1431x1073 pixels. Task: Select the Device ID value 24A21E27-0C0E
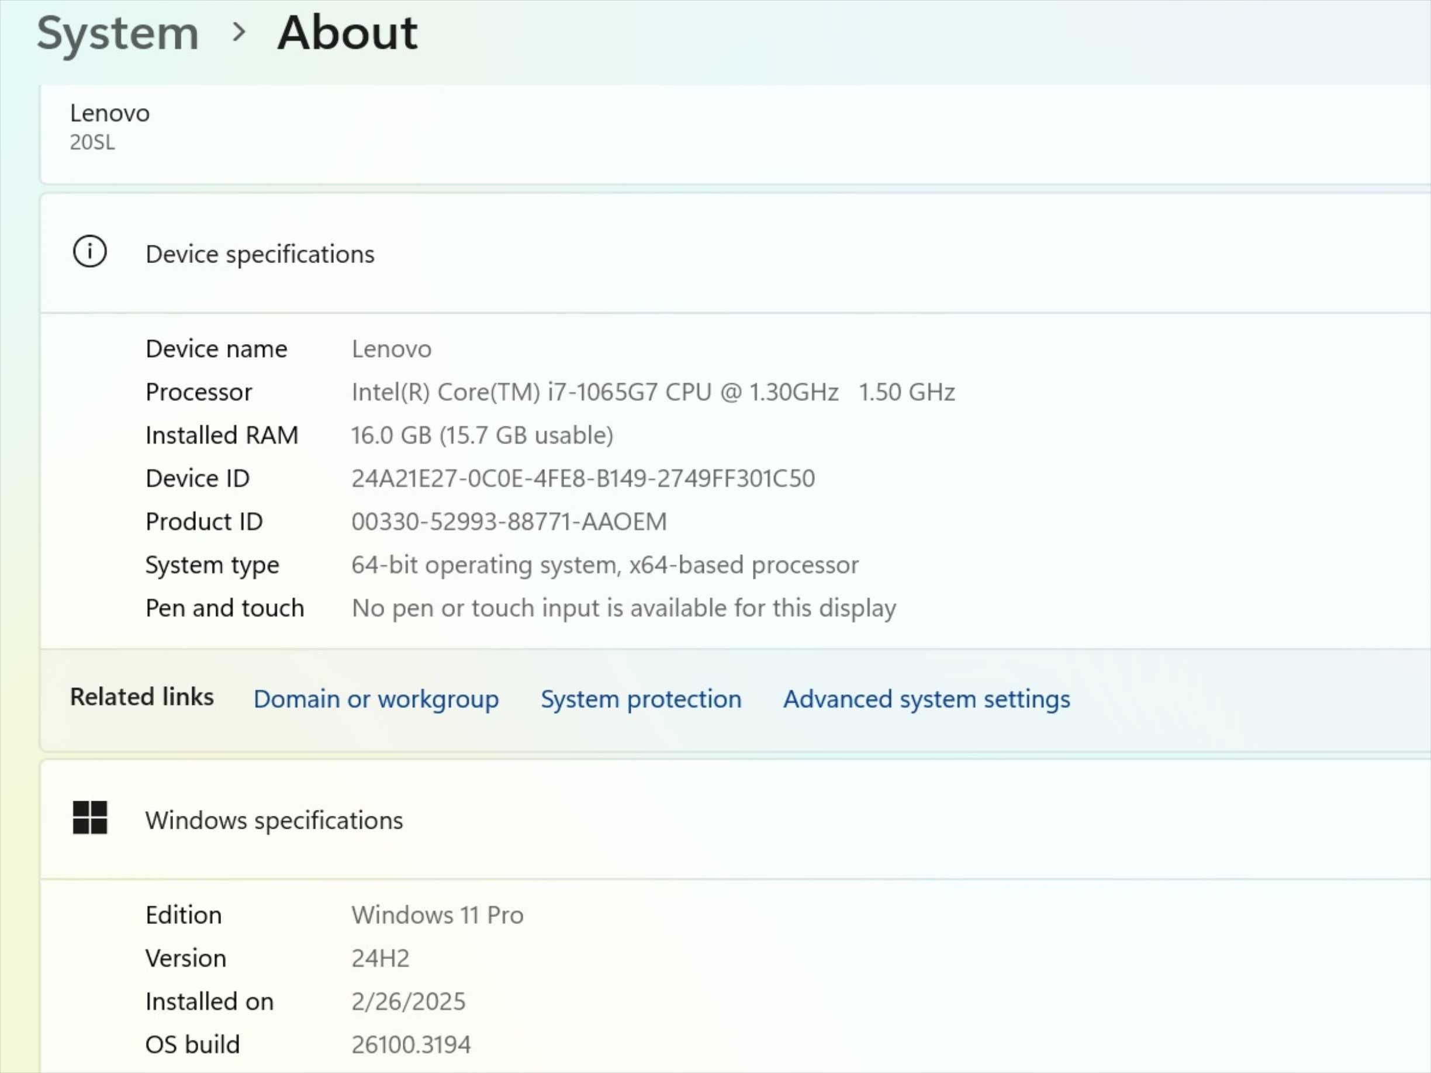coord(583,479)
